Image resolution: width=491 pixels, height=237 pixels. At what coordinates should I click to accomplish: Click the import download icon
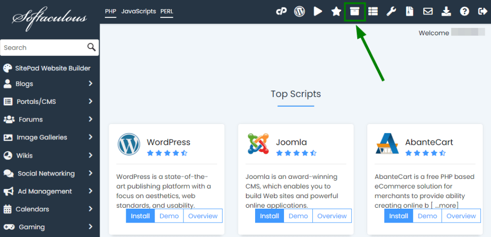(x=446, y=12)
